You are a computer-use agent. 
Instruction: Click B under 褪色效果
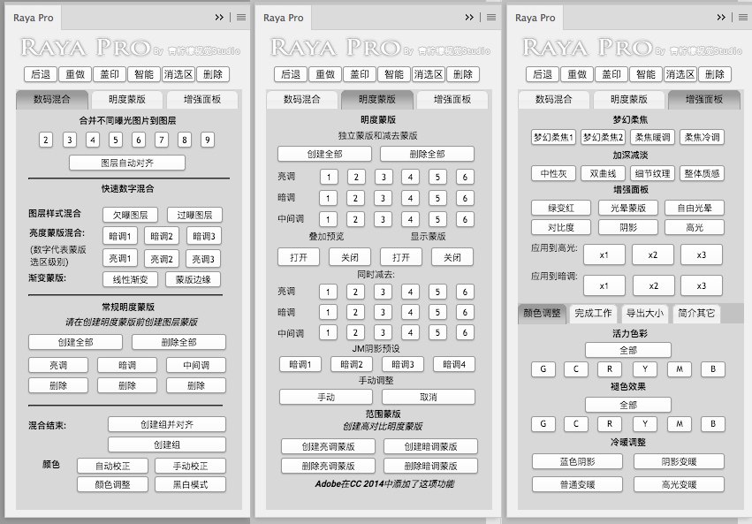tap(713, 424)
